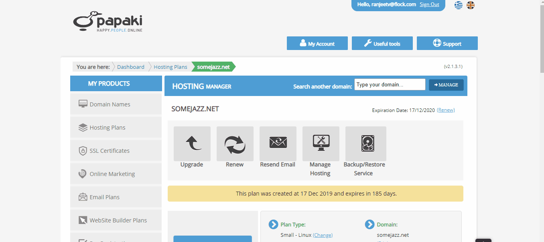Click the Domain Names sidebar icon

(83, 104)
